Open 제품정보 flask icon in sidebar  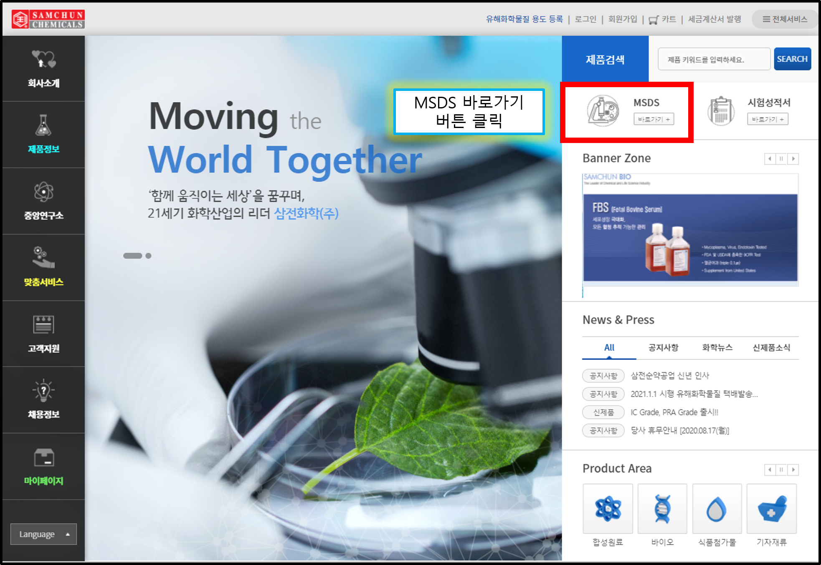(x=43, y=125)
